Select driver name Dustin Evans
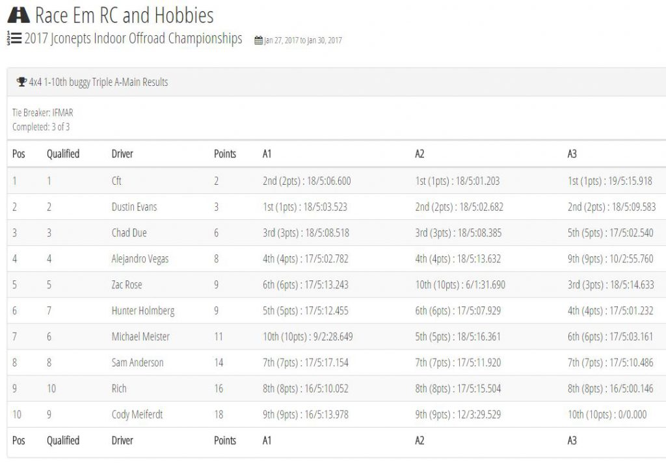The width and height of the screenshot is (666, 464). (134, 207)
